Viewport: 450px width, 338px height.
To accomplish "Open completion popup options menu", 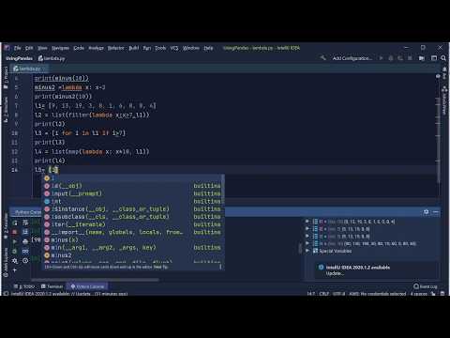I will coord(220,267).
